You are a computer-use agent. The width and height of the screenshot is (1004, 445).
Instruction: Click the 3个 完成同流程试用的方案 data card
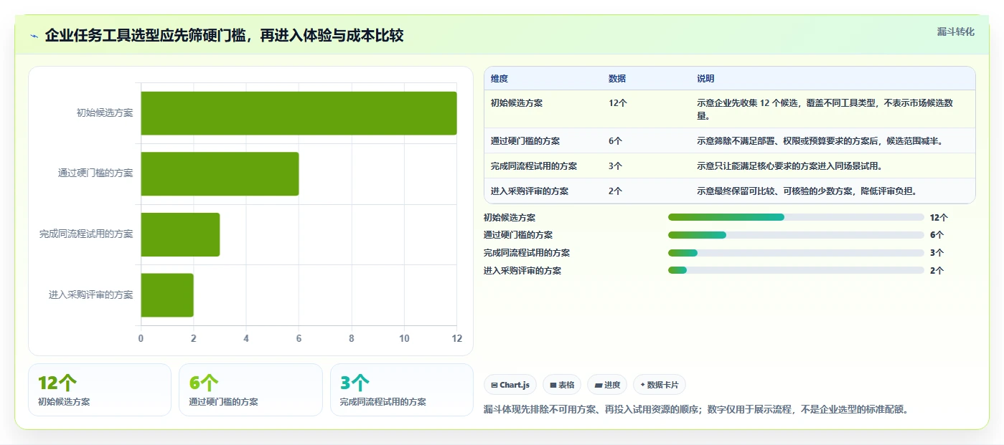pos(402,390)
